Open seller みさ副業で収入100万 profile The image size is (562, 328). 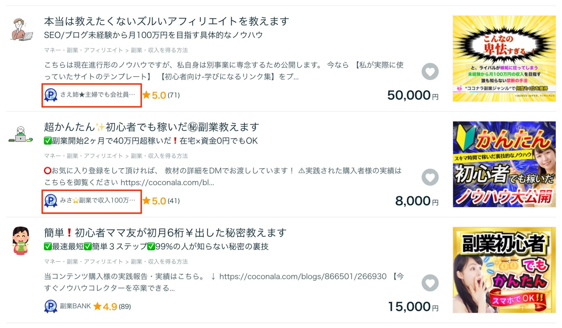coord(97,200)
